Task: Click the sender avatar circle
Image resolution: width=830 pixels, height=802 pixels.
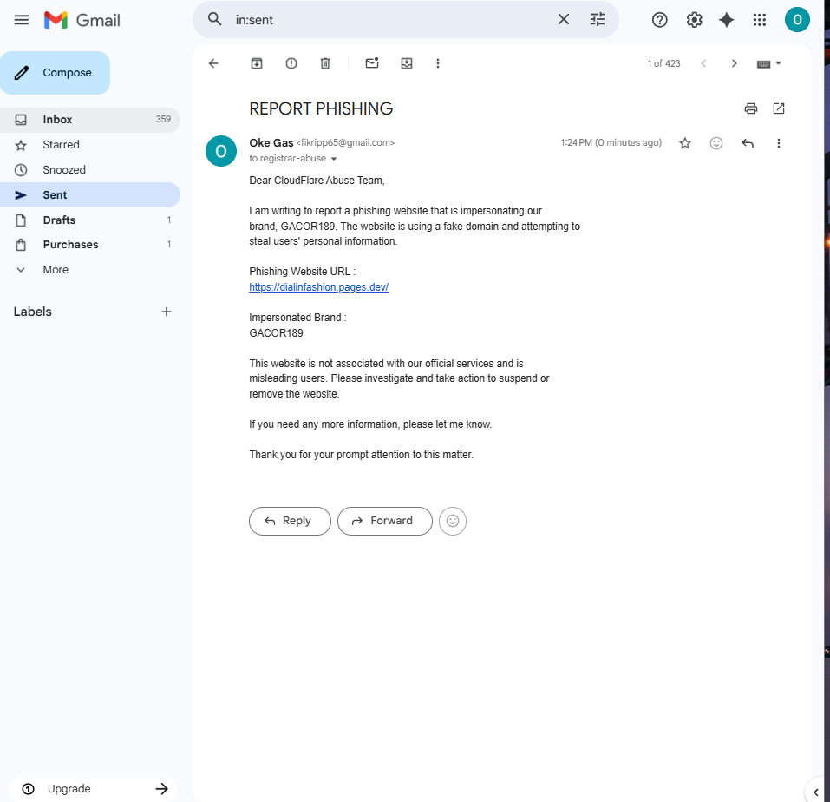Action: coord(221,151)
